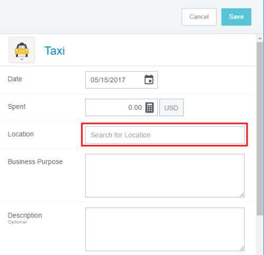Open the calendar date picker icon
Image resolution: width=264 pixels, height=255 pixels.
149,80
